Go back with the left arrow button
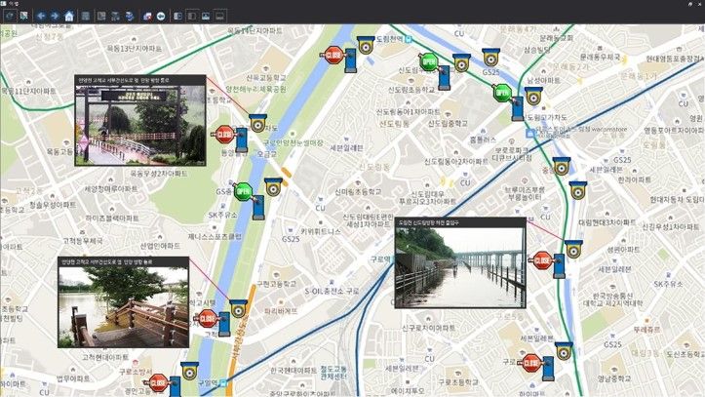The image size is (705, 397). click(x=41, y=17)
